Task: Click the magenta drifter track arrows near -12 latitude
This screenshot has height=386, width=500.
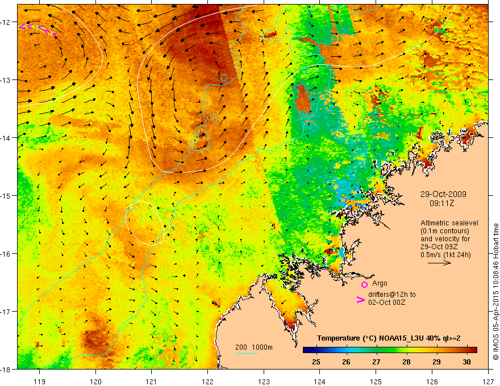Action: click(x=37, y=30)
